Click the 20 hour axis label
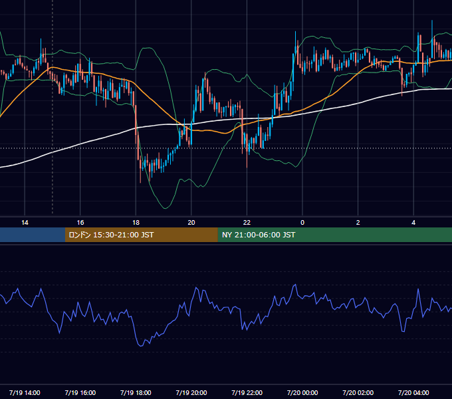 point(191,223)
